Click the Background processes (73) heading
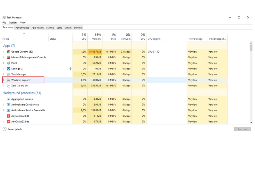Image resolution: width=255 pixels, height=170 pixels. click(22, 93)
